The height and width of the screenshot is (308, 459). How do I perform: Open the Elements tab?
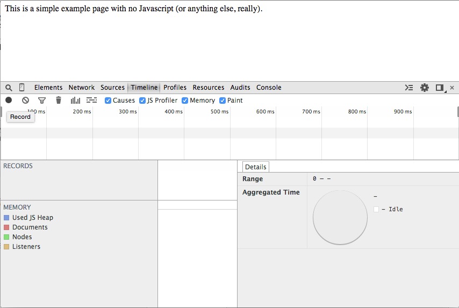[x=48, y=88]
